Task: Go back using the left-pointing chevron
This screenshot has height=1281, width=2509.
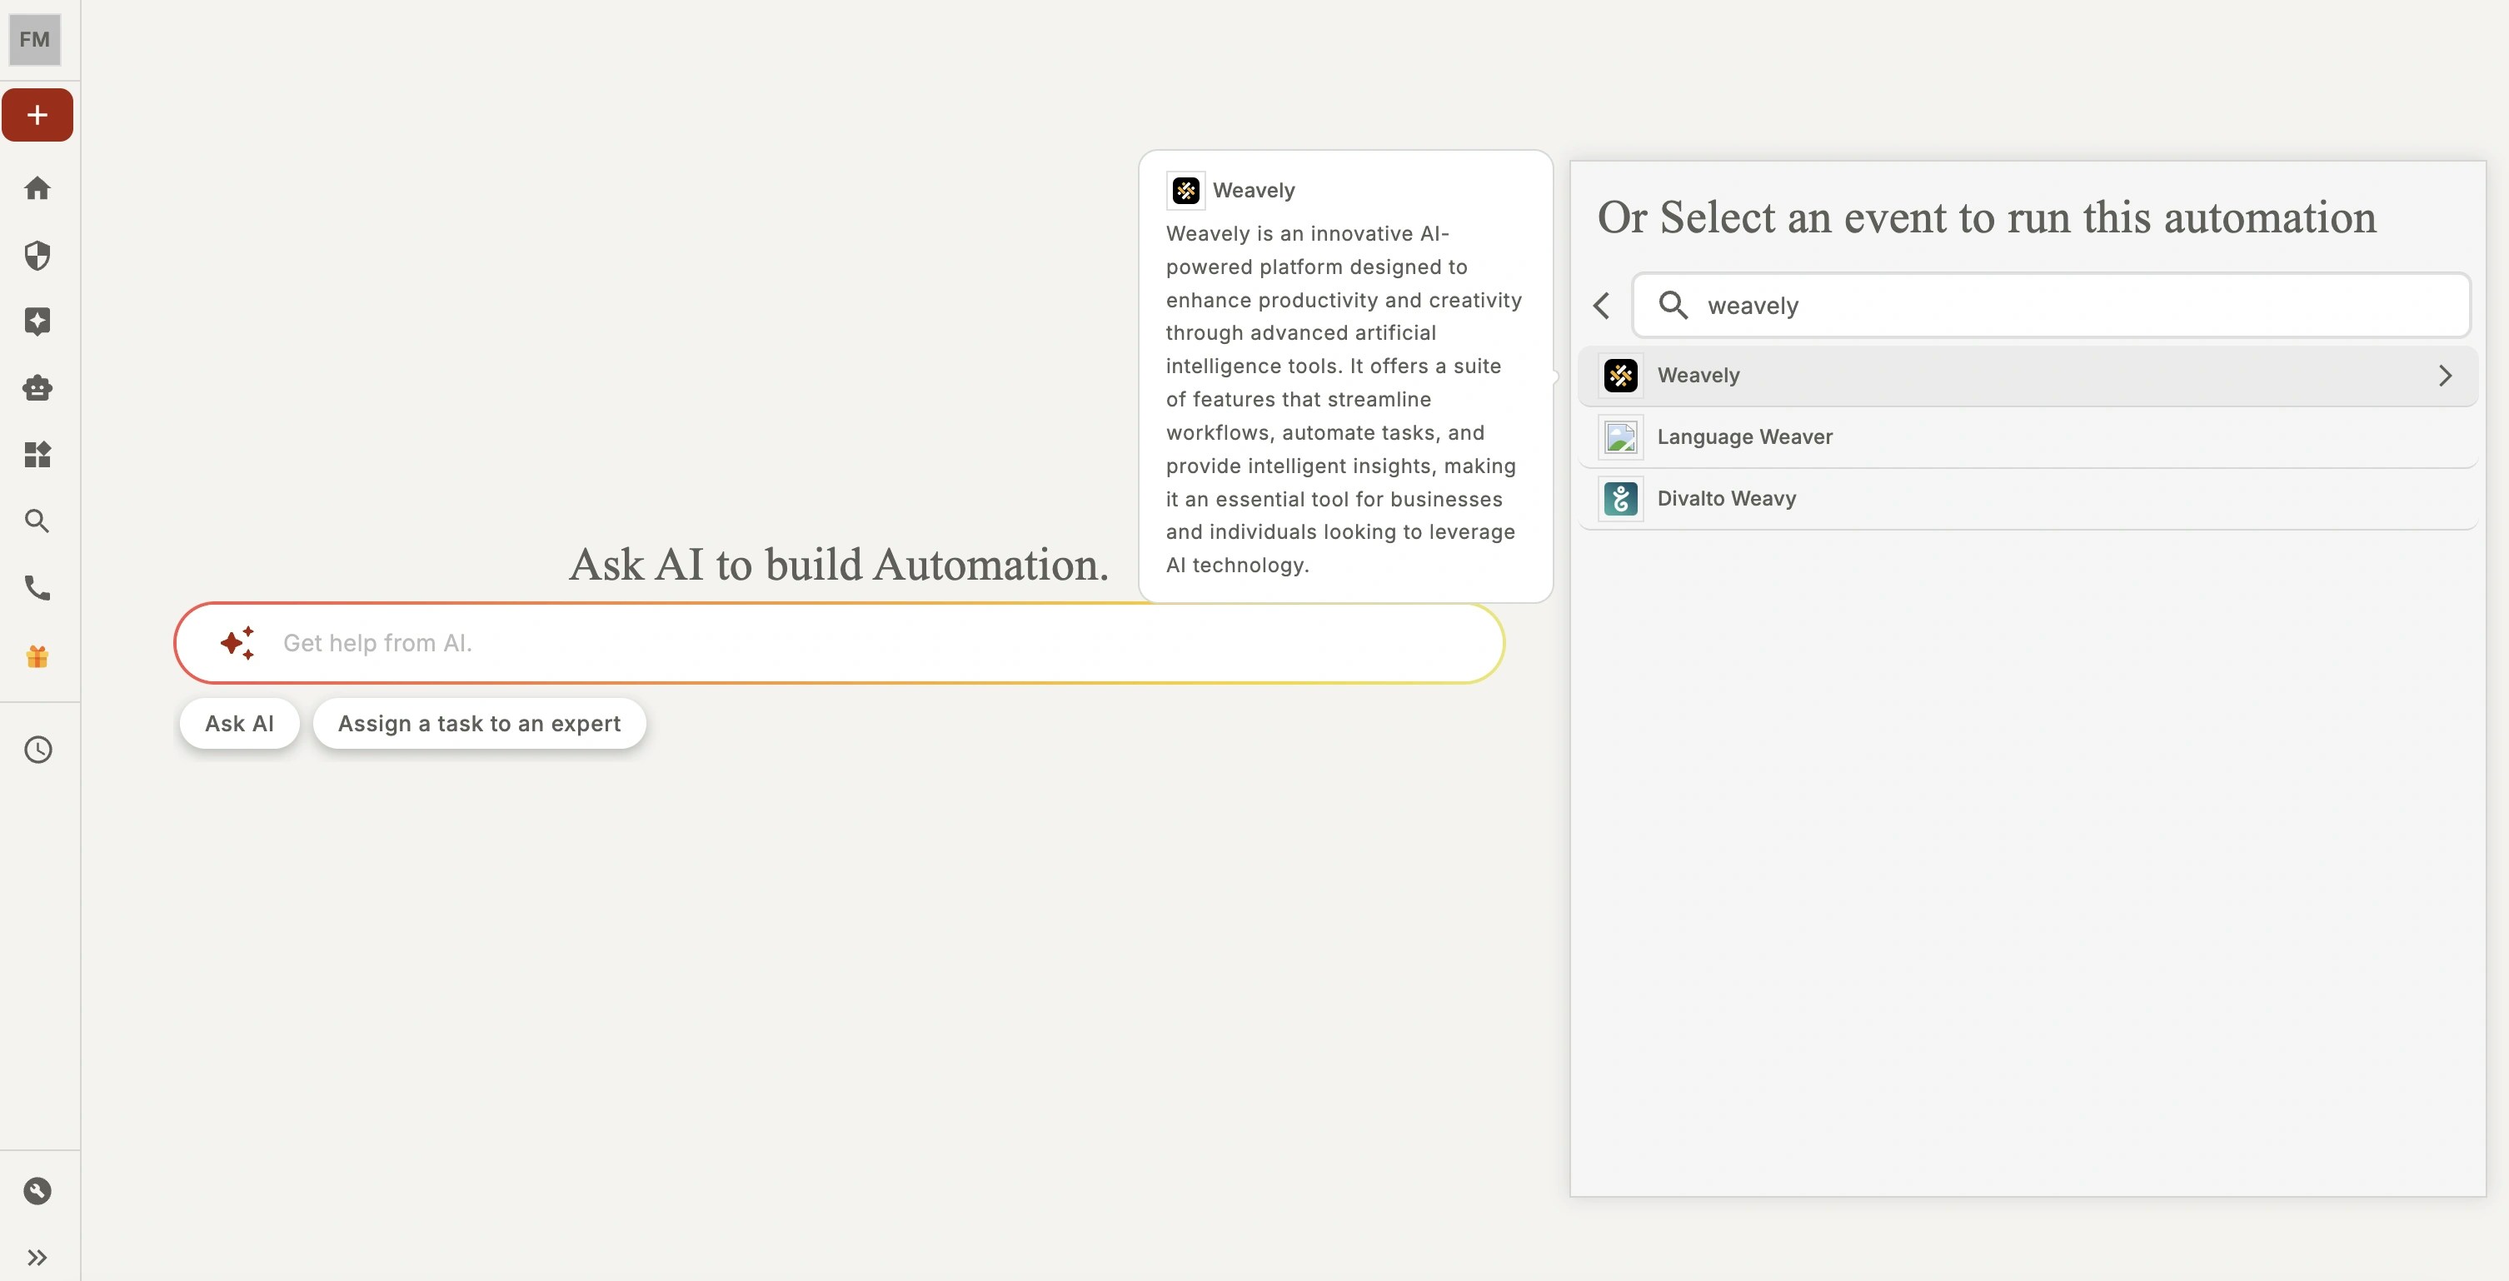Action: click(x=1600, y=305)
